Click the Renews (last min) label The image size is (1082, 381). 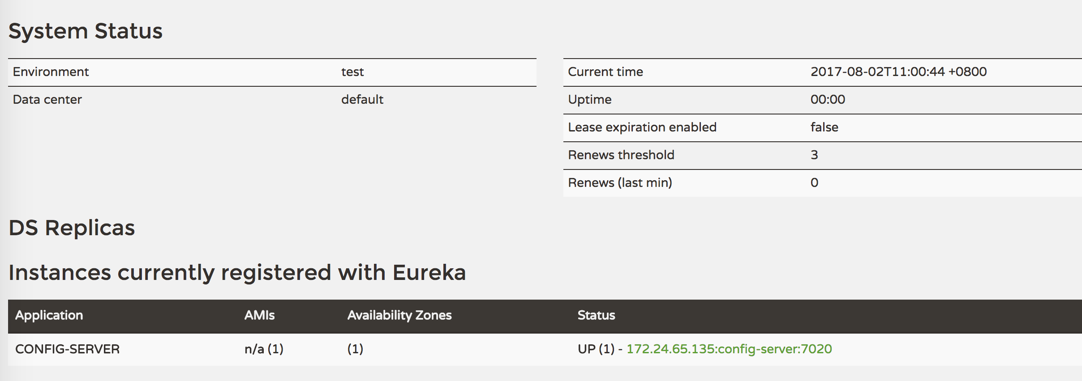[x=620, y=183]
